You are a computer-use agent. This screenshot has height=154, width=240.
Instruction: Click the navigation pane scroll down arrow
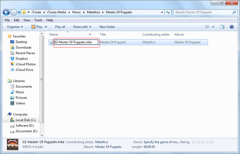tap(42, 135)
